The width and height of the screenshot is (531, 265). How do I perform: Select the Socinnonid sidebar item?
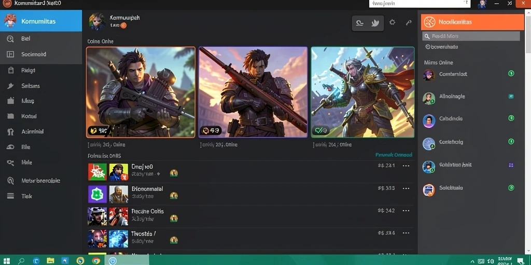(41, 54)
